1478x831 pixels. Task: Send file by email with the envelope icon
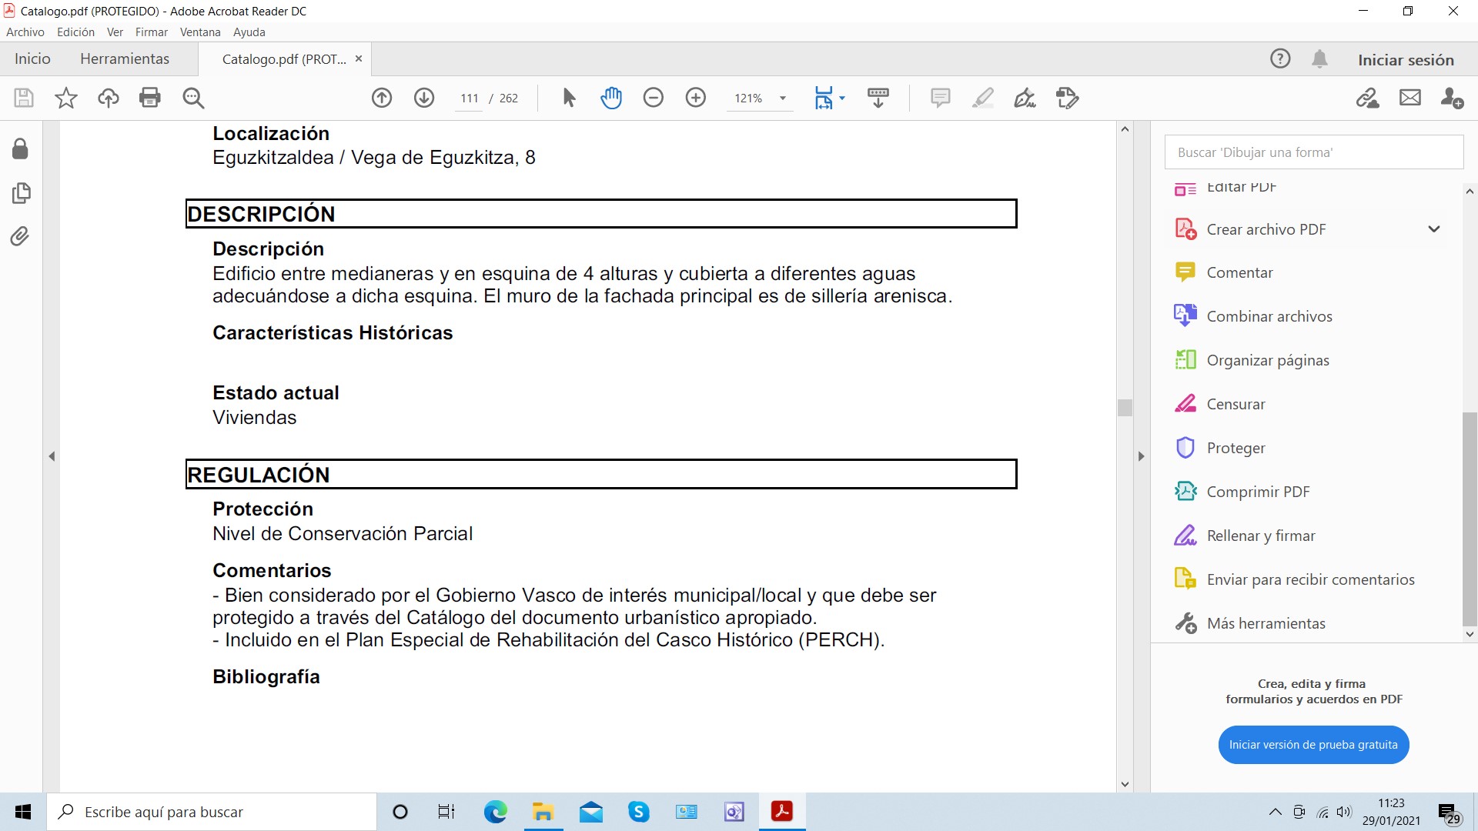pos(1410,98)
